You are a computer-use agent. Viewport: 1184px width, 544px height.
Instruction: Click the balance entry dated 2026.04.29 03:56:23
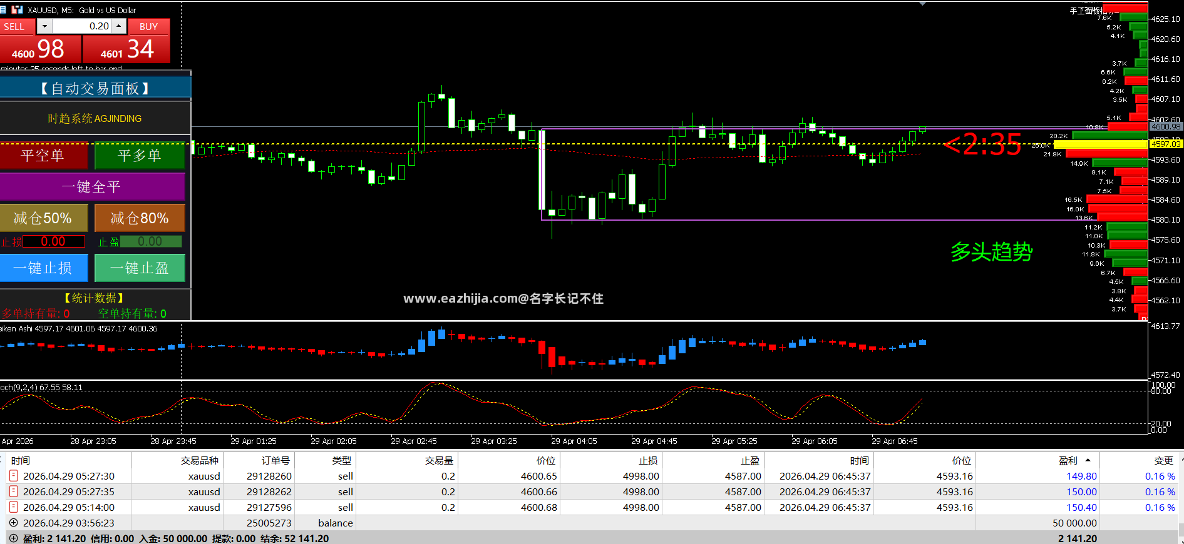click(592, 523)
